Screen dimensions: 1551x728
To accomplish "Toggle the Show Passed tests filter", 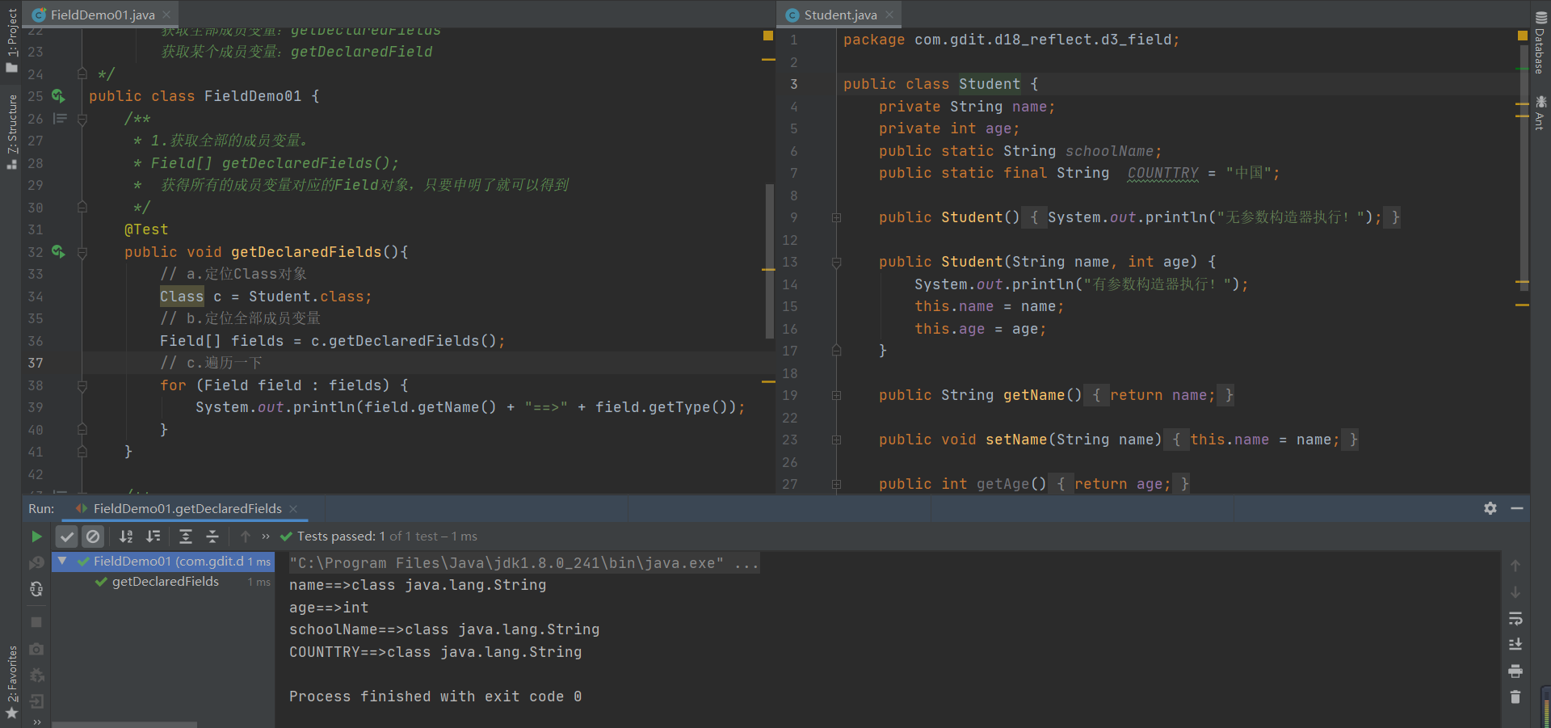I will 67,537.
